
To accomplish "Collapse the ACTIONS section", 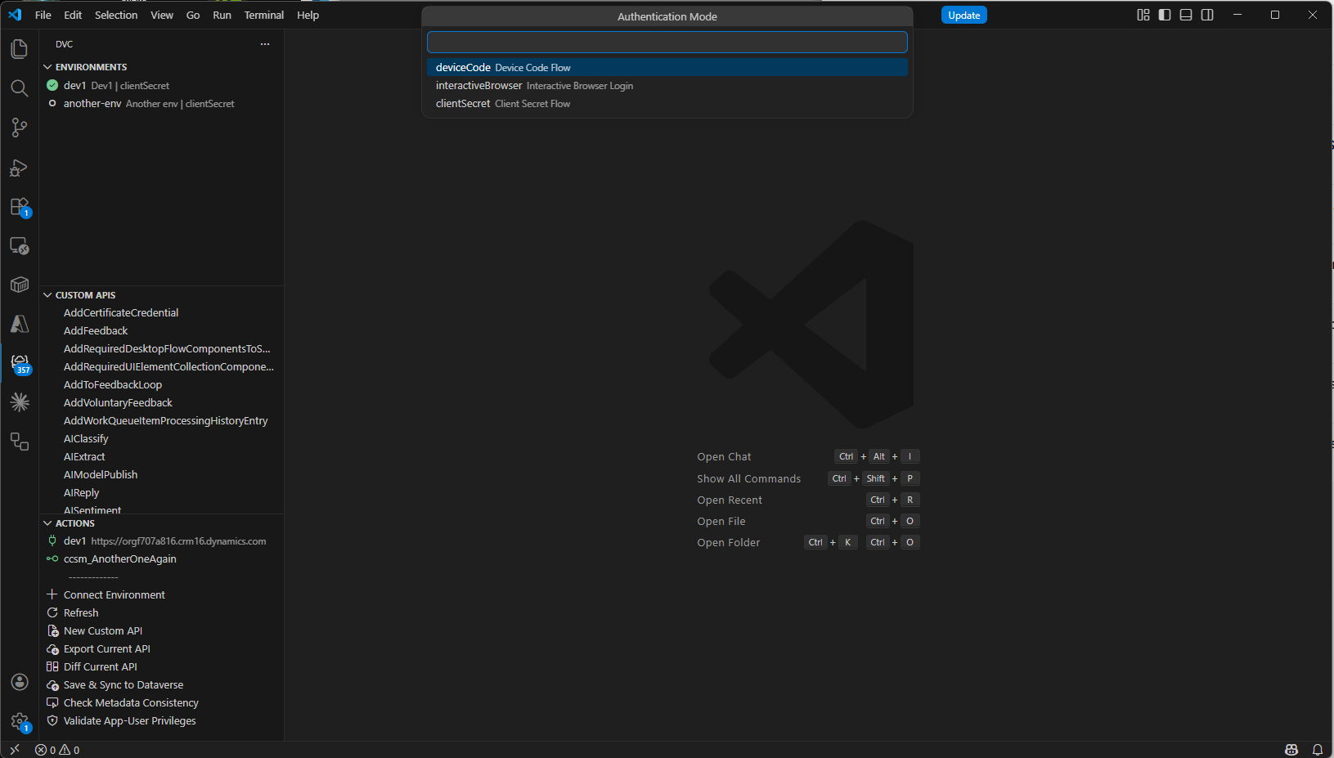I will [x=162, y=523].
